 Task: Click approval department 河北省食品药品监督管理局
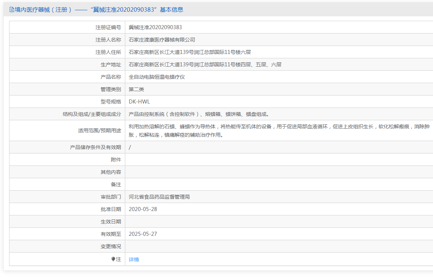point(159,197)
